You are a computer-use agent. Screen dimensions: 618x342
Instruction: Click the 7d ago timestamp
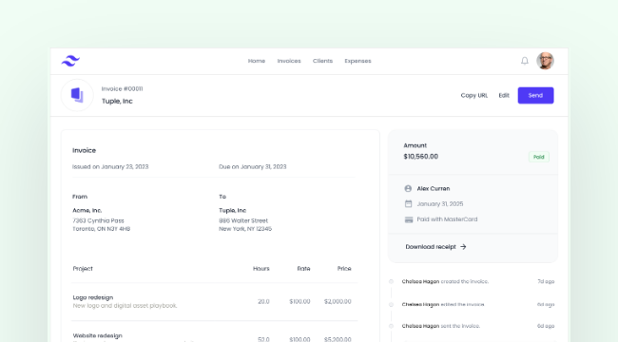pos(546,282)
